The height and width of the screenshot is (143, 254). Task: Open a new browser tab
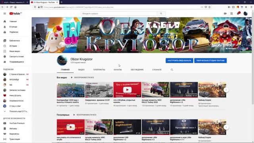pyautogui.click(x=62, y=2)
